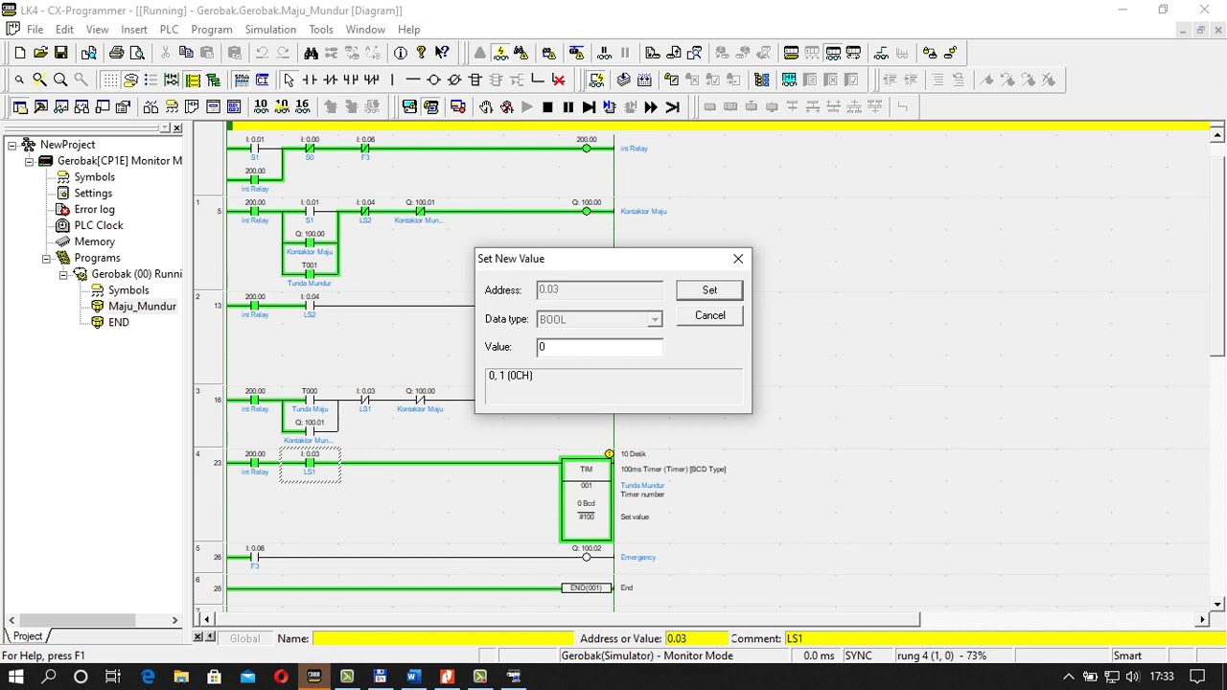Screen dimensions: 1227x690
Task: Select Memory in project tree
Action: [94, 241]
